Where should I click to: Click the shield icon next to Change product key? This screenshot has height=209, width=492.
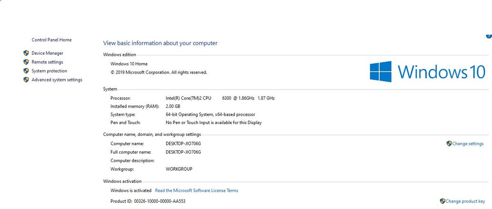pos(442,201)
